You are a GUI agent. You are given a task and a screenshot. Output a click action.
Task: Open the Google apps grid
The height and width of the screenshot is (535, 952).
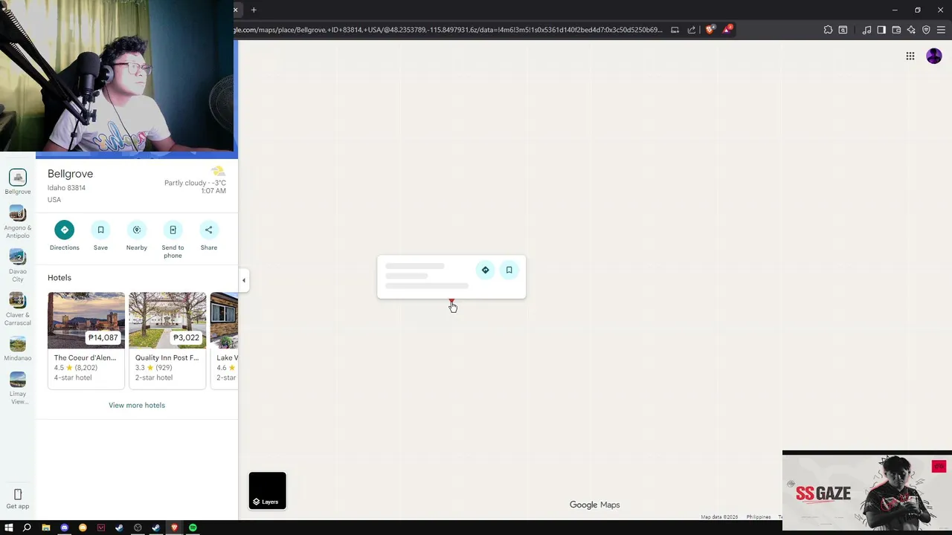click(910, 56)
